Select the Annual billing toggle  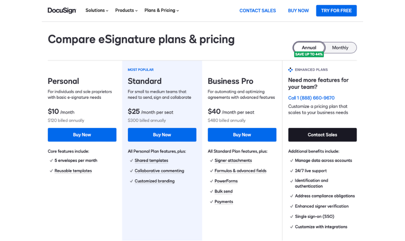point(309,48)
